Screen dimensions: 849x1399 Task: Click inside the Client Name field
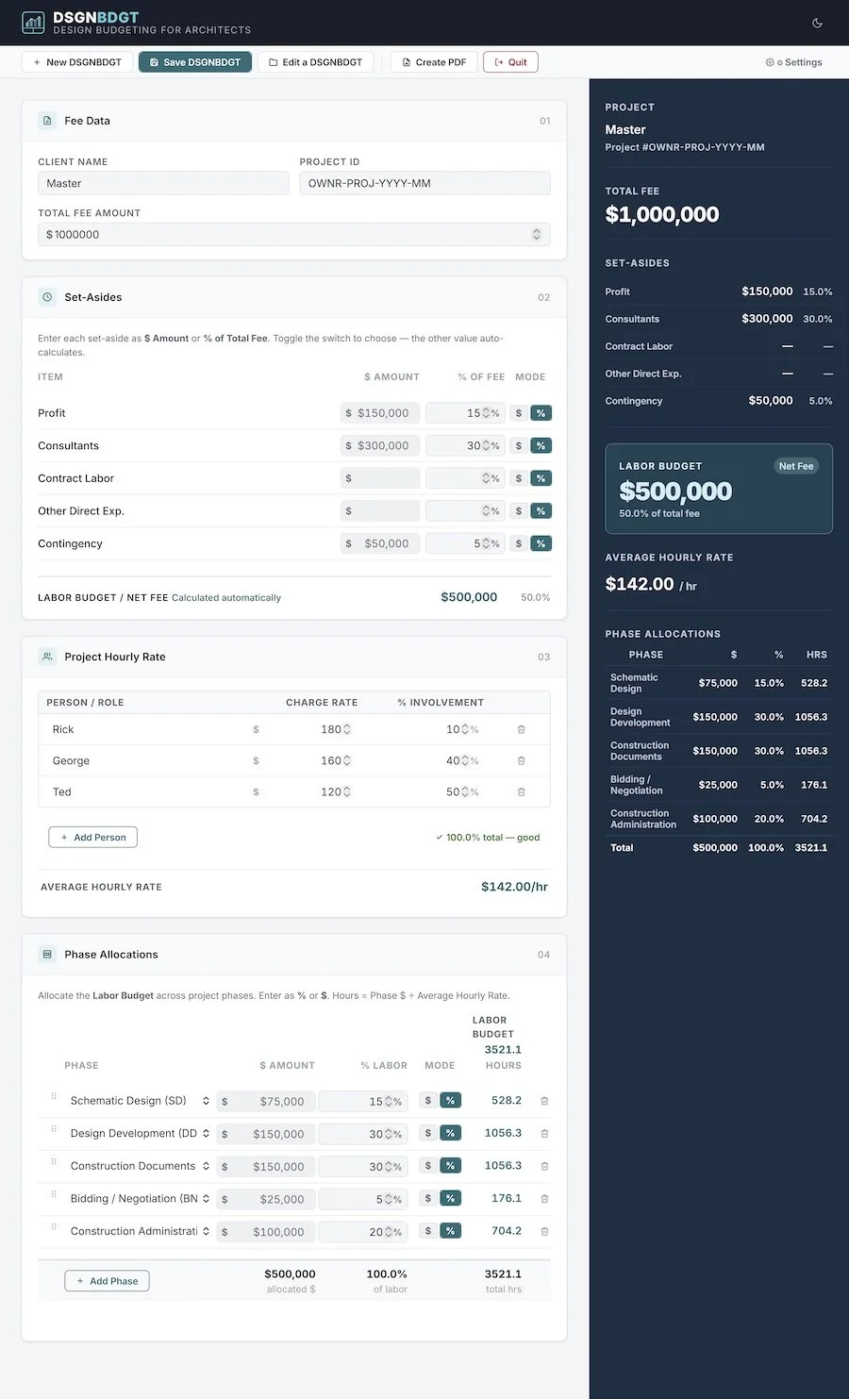162,182
